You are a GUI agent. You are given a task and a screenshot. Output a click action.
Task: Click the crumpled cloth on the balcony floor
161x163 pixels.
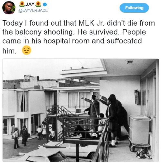pos(144,154)
